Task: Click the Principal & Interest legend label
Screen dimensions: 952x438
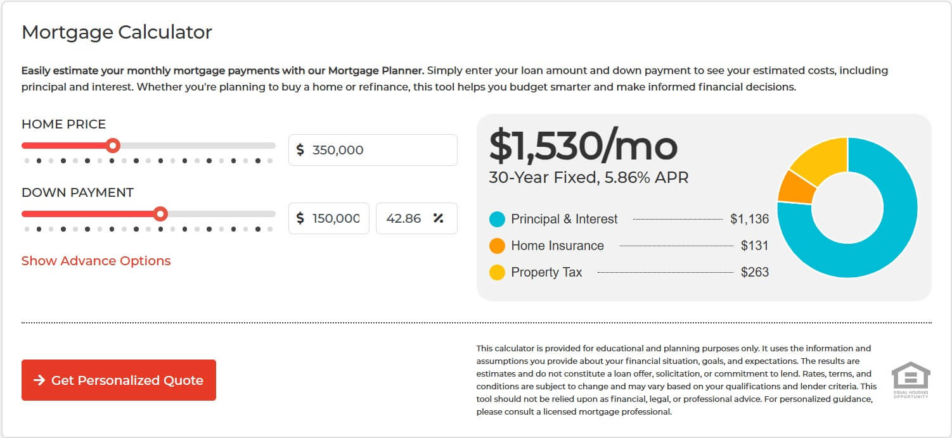Action: point(564,219)
